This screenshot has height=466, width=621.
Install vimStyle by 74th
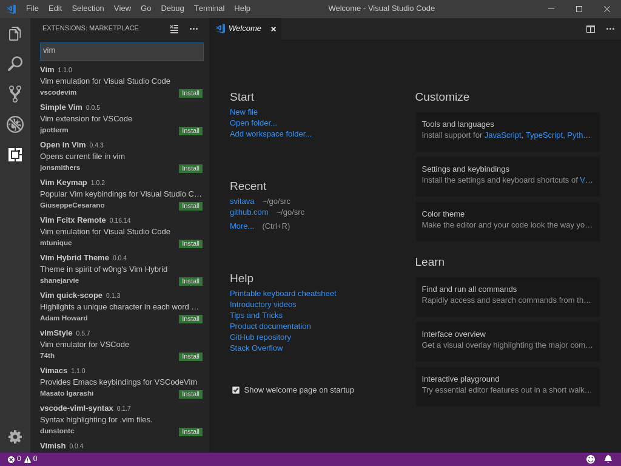(x=190, y=357)
